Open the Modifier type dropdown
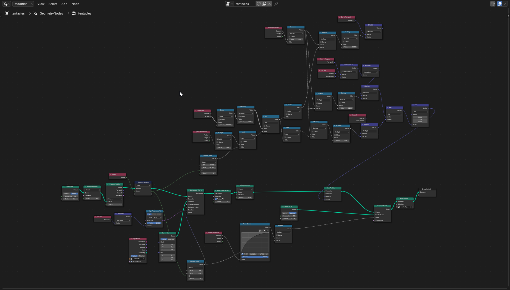This screenshot has width=510, height=290. pos(23,4)
